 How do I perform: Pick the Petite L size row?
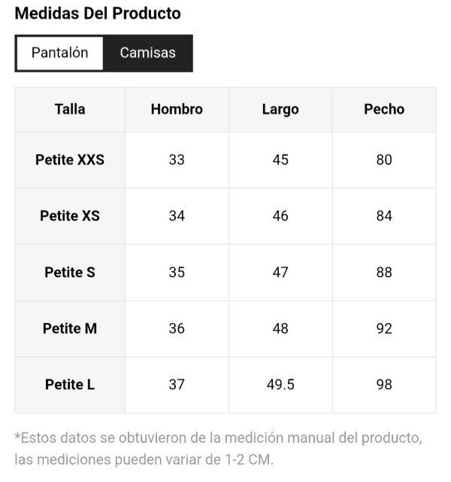click(70, 385)
